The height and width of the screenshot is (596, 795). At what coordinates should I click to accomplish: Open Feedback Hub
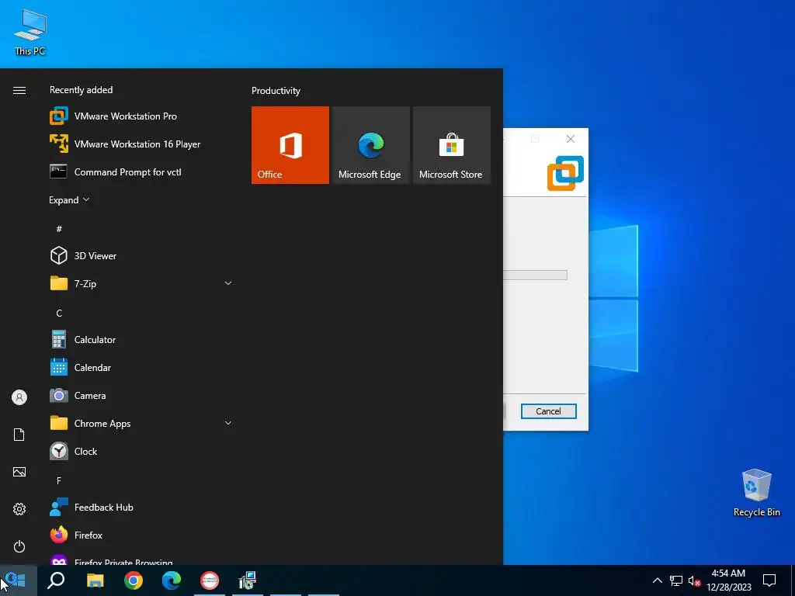(141, 508)
